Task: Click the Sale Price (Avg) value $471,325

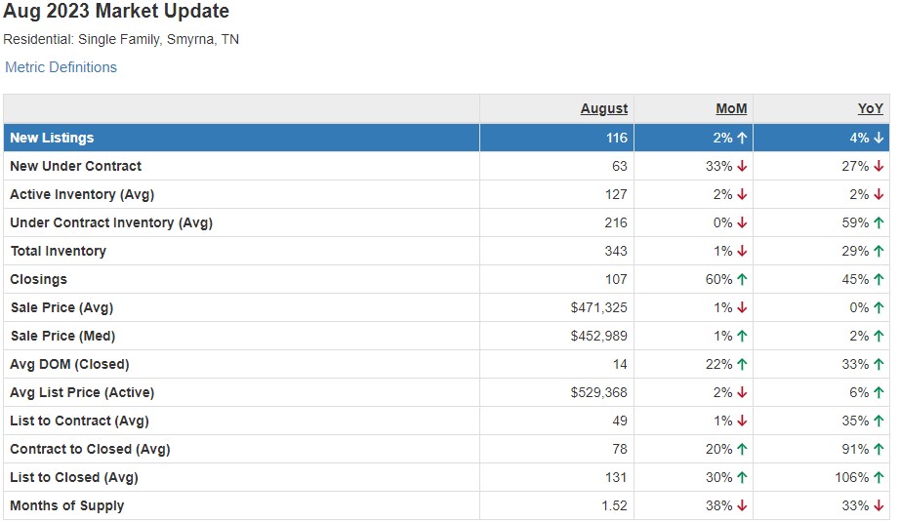Action: [598, 307]
